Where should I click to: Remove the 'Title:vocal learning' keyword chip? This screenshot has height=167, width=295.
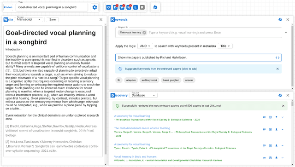point(144,33)
